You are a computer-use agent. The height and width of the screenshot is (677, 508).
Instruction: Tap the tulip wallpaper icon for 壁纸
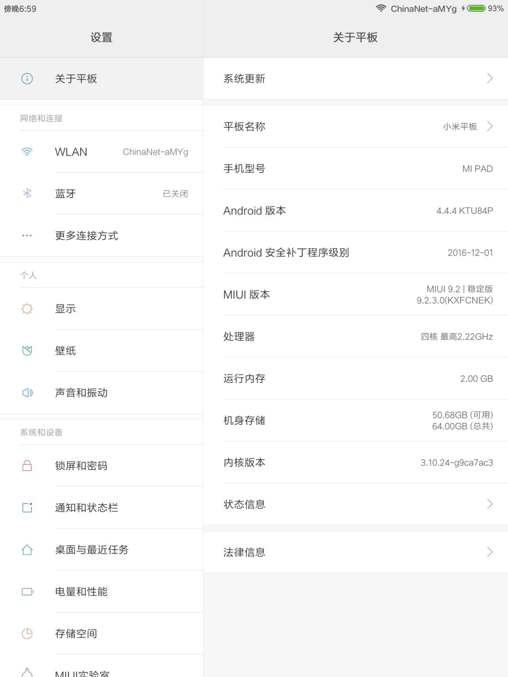(x=27, y=351)
